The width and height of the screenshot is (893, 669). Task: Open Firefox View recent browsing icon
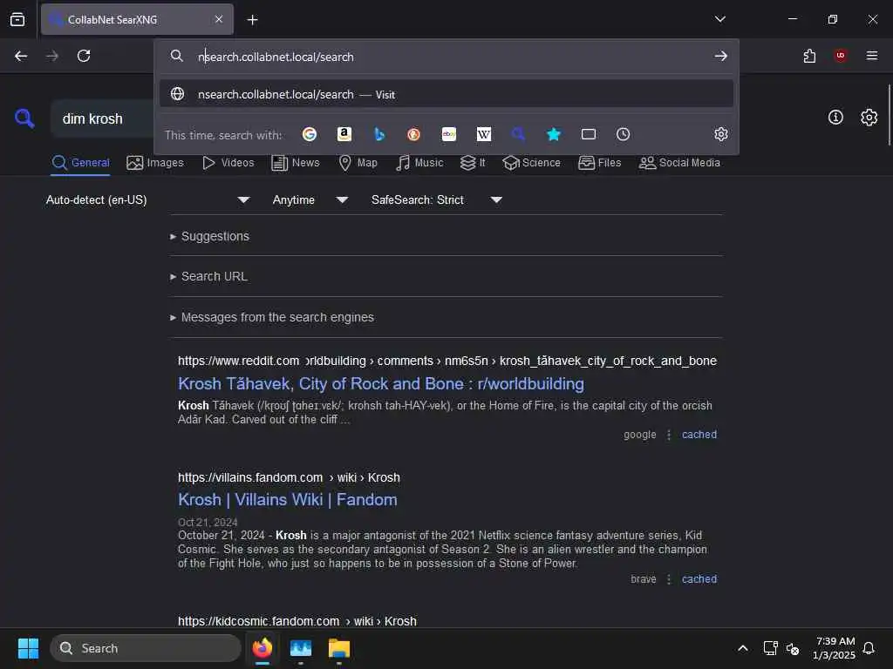tap(17, 19)
